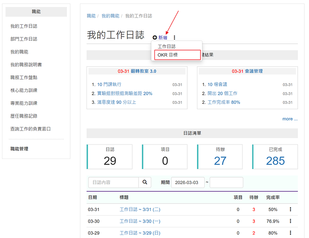Go to 我的職能 breadcrumb link

[110, 16]
